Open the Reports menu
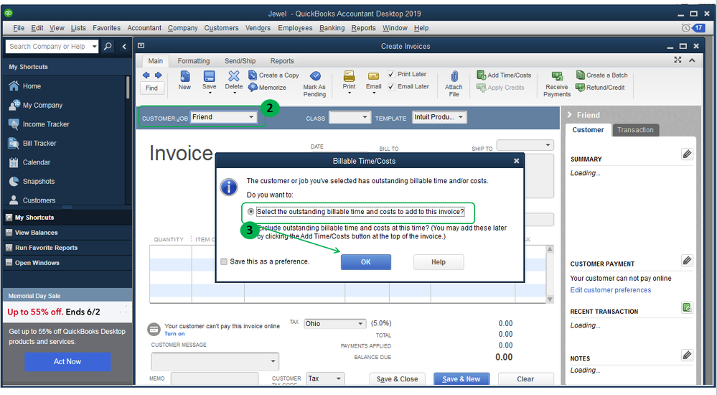The width and height of the screenshot is (717, 395). click(x=364, y=28)
